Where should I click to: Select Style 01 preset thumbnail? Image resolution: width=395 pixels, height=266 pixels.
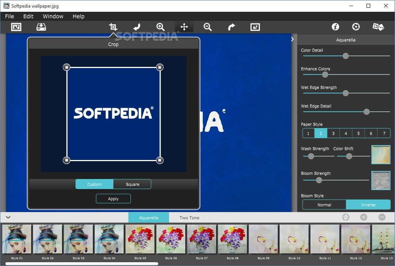click(x=17, y=239)
